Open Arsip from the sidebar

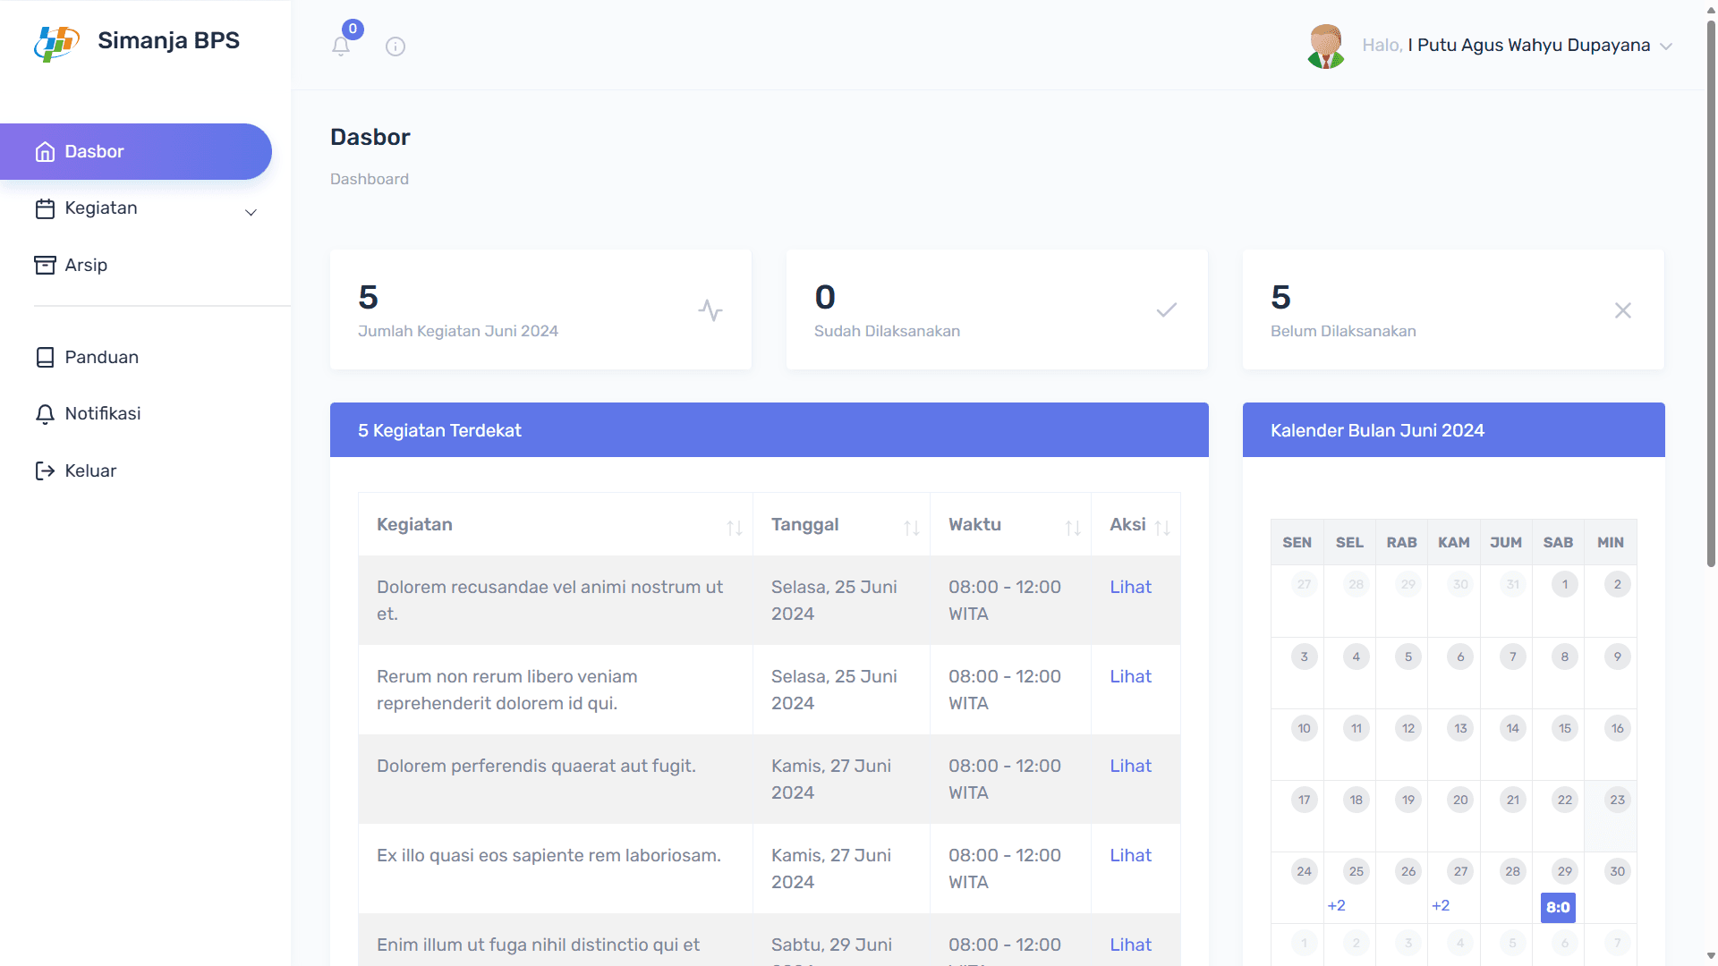(x=86, y=265)
